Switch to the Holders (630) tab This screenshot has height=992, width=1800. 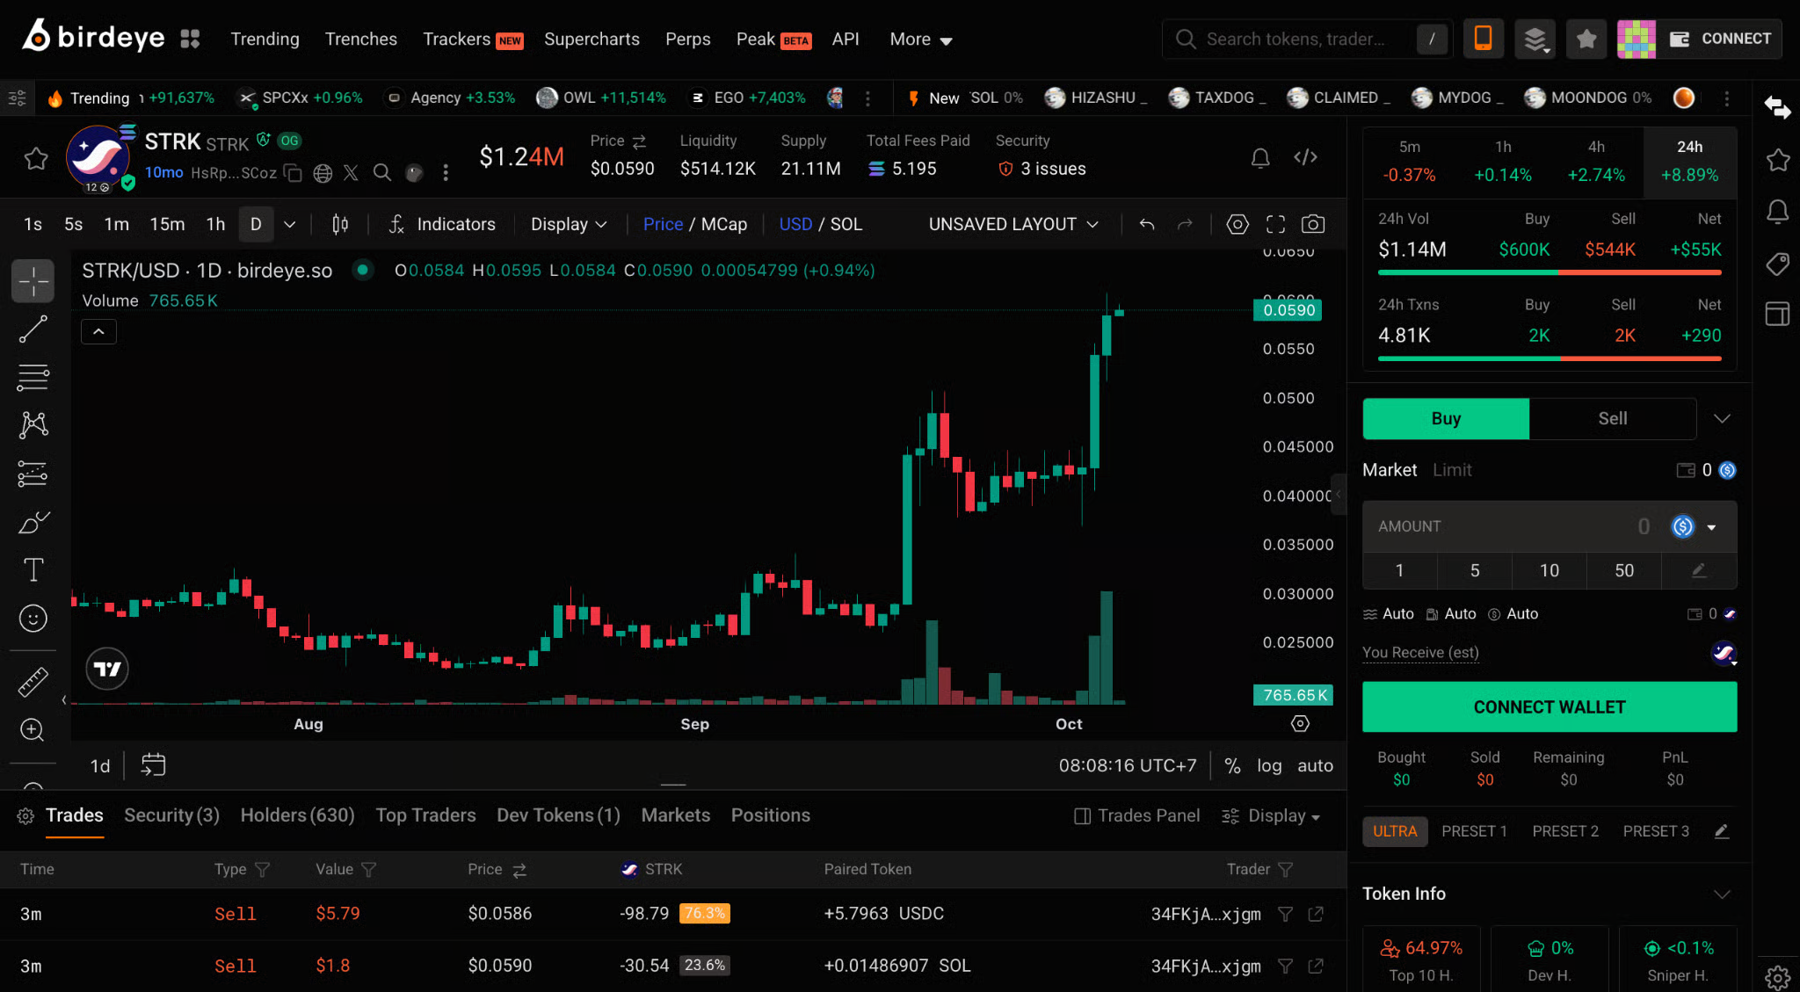pyautogui.click(x=297, y=815)
